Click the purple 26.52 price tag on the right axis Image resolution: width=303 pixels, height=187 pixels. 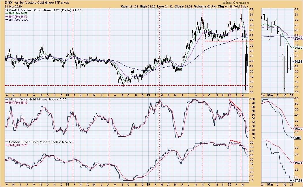pyautogui.click(x=298, y=38)
